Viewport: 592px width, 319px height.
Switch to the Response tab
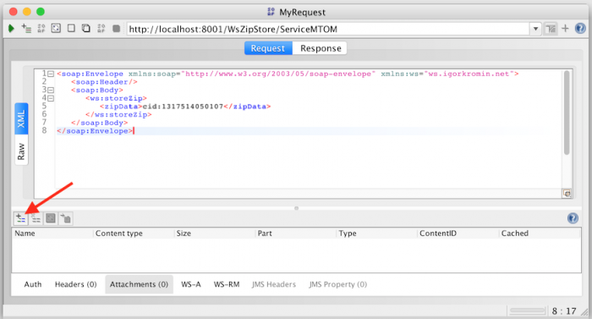point(321,48)
